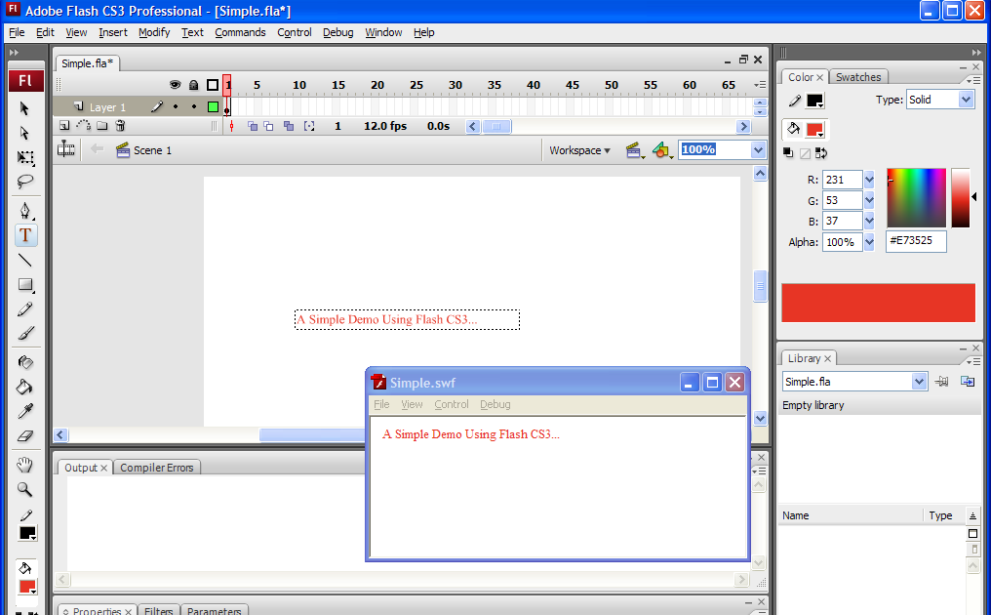This screenshot has width=991, height=615.
Task: Select the Pencil tool
Action: [x=25, y=309]
